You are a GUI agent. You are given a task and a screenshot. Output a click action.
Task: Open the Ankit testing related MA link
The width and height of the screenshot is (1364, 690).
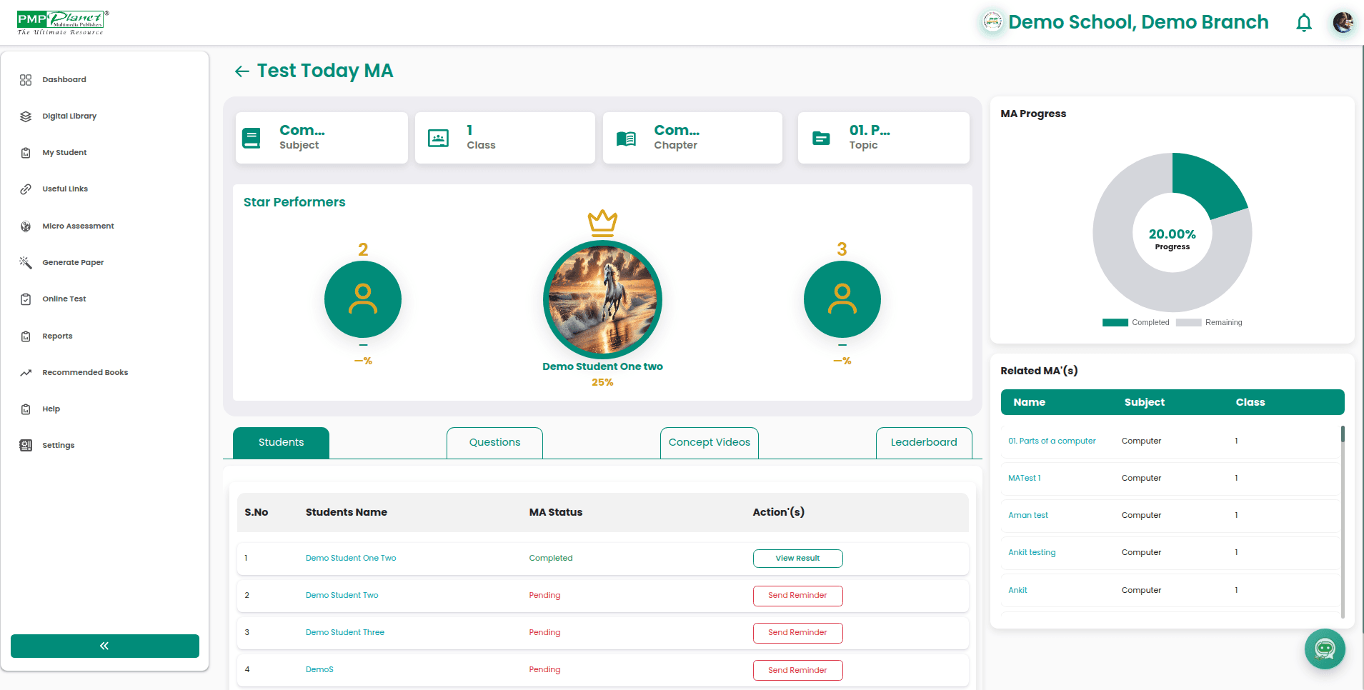[x=1032, y=553]
